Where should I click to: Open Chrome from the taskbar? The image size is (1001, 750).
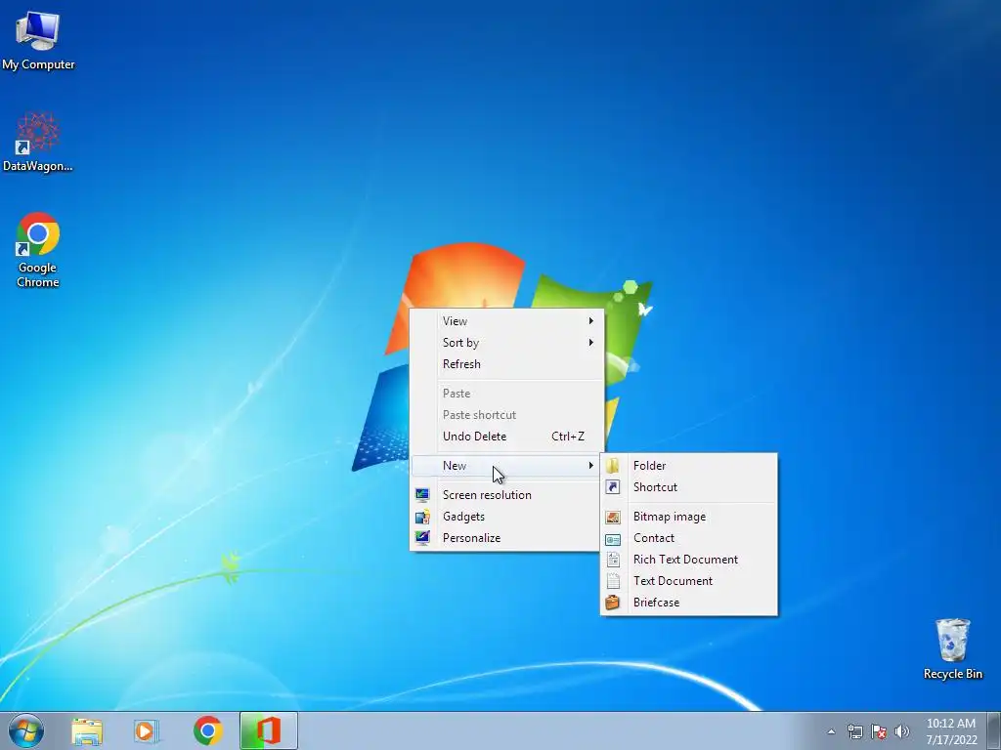[207, 731]
